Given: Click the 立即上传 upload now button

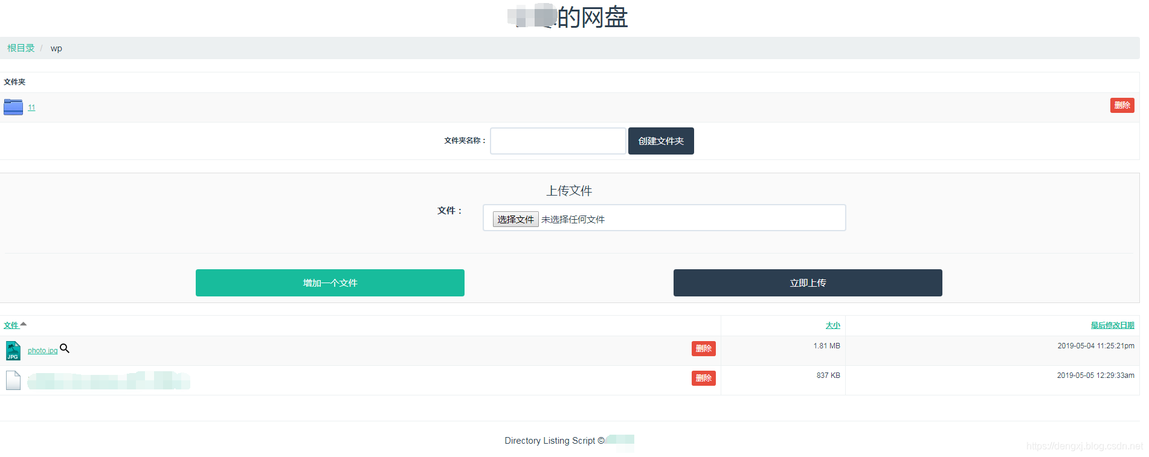Looking at the screenshot, I should coord(808,283).
